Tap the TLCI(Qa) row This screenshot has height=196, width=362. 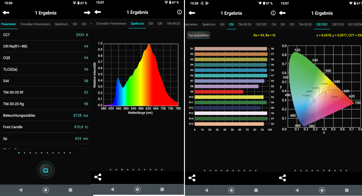point(45,69)
